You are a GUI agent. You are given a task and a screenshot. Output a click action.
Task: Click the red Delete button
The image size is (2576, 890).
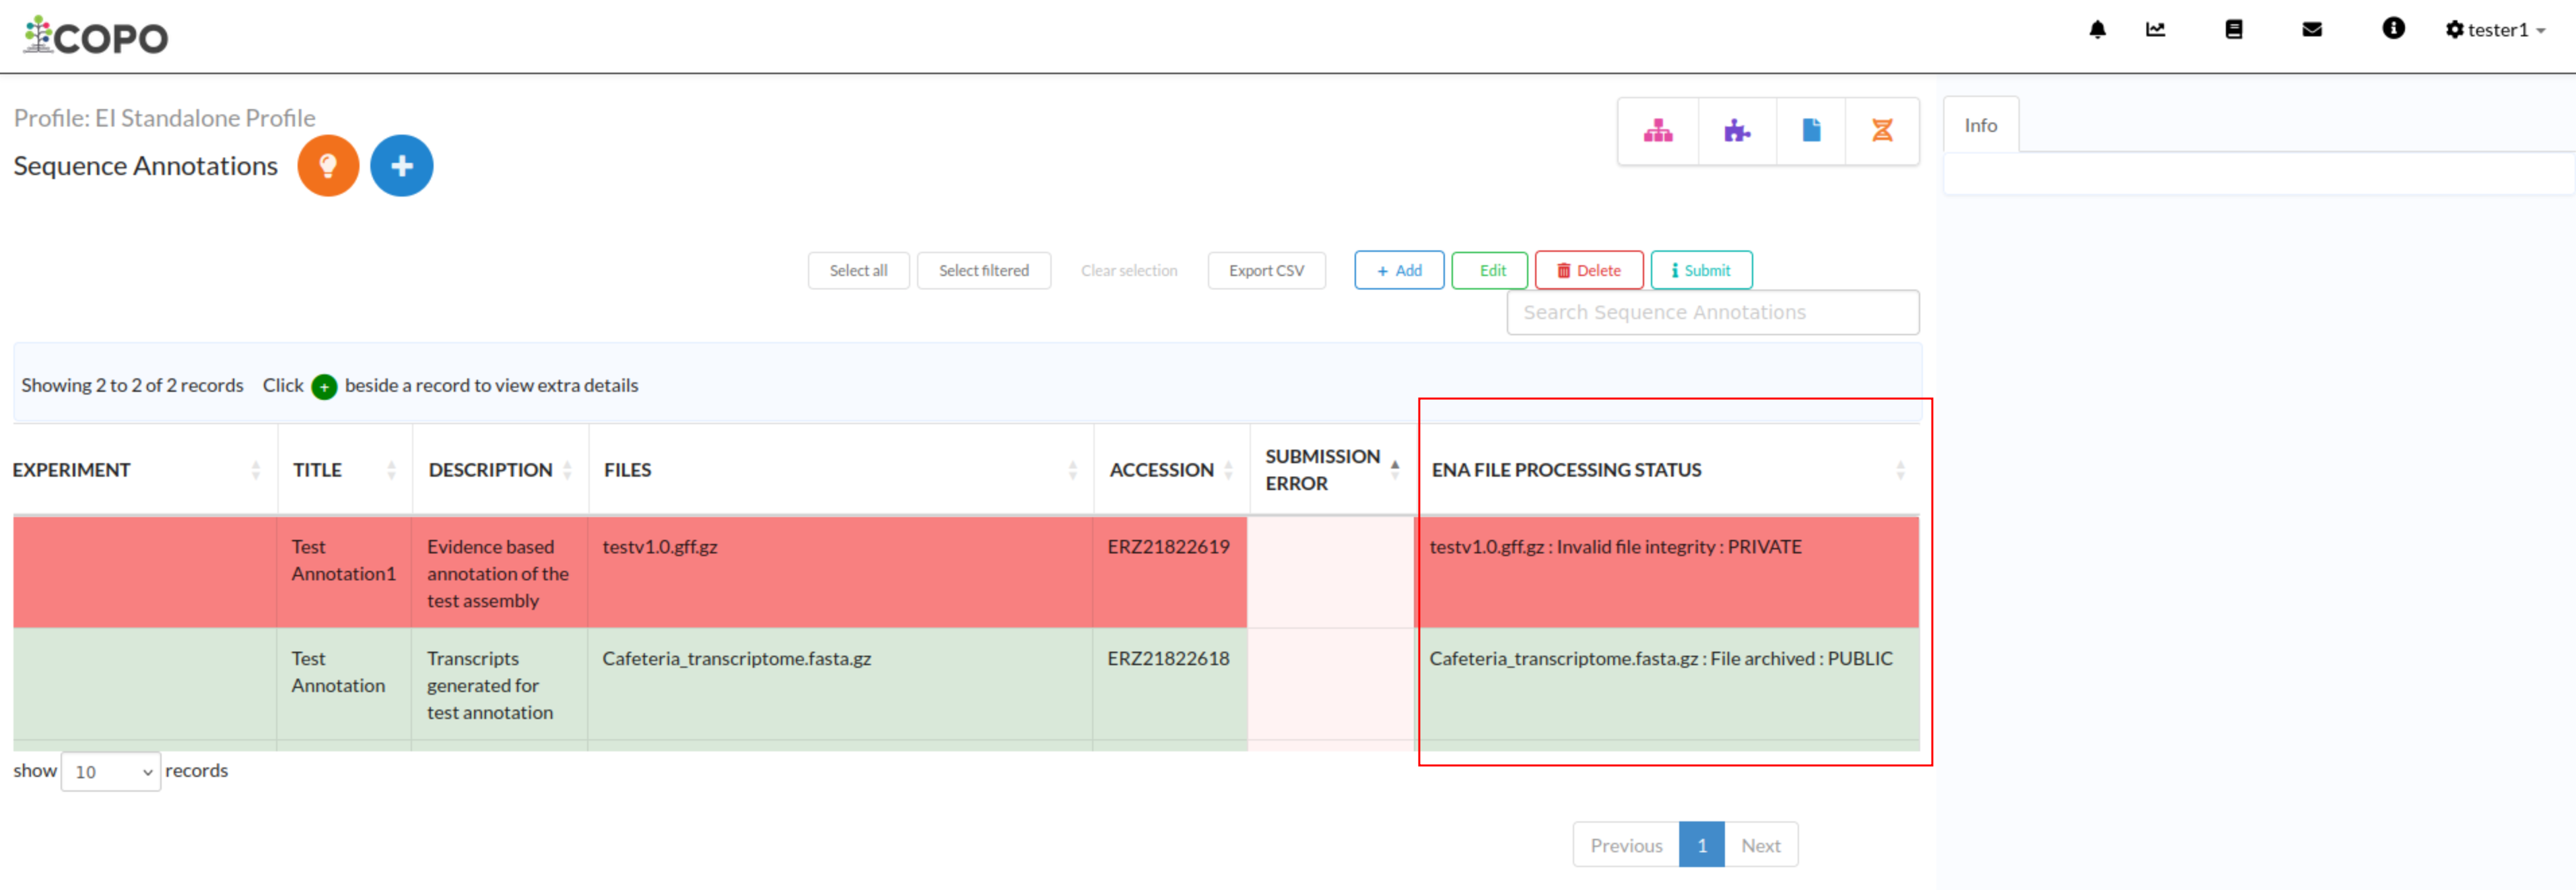point(1588,271)
